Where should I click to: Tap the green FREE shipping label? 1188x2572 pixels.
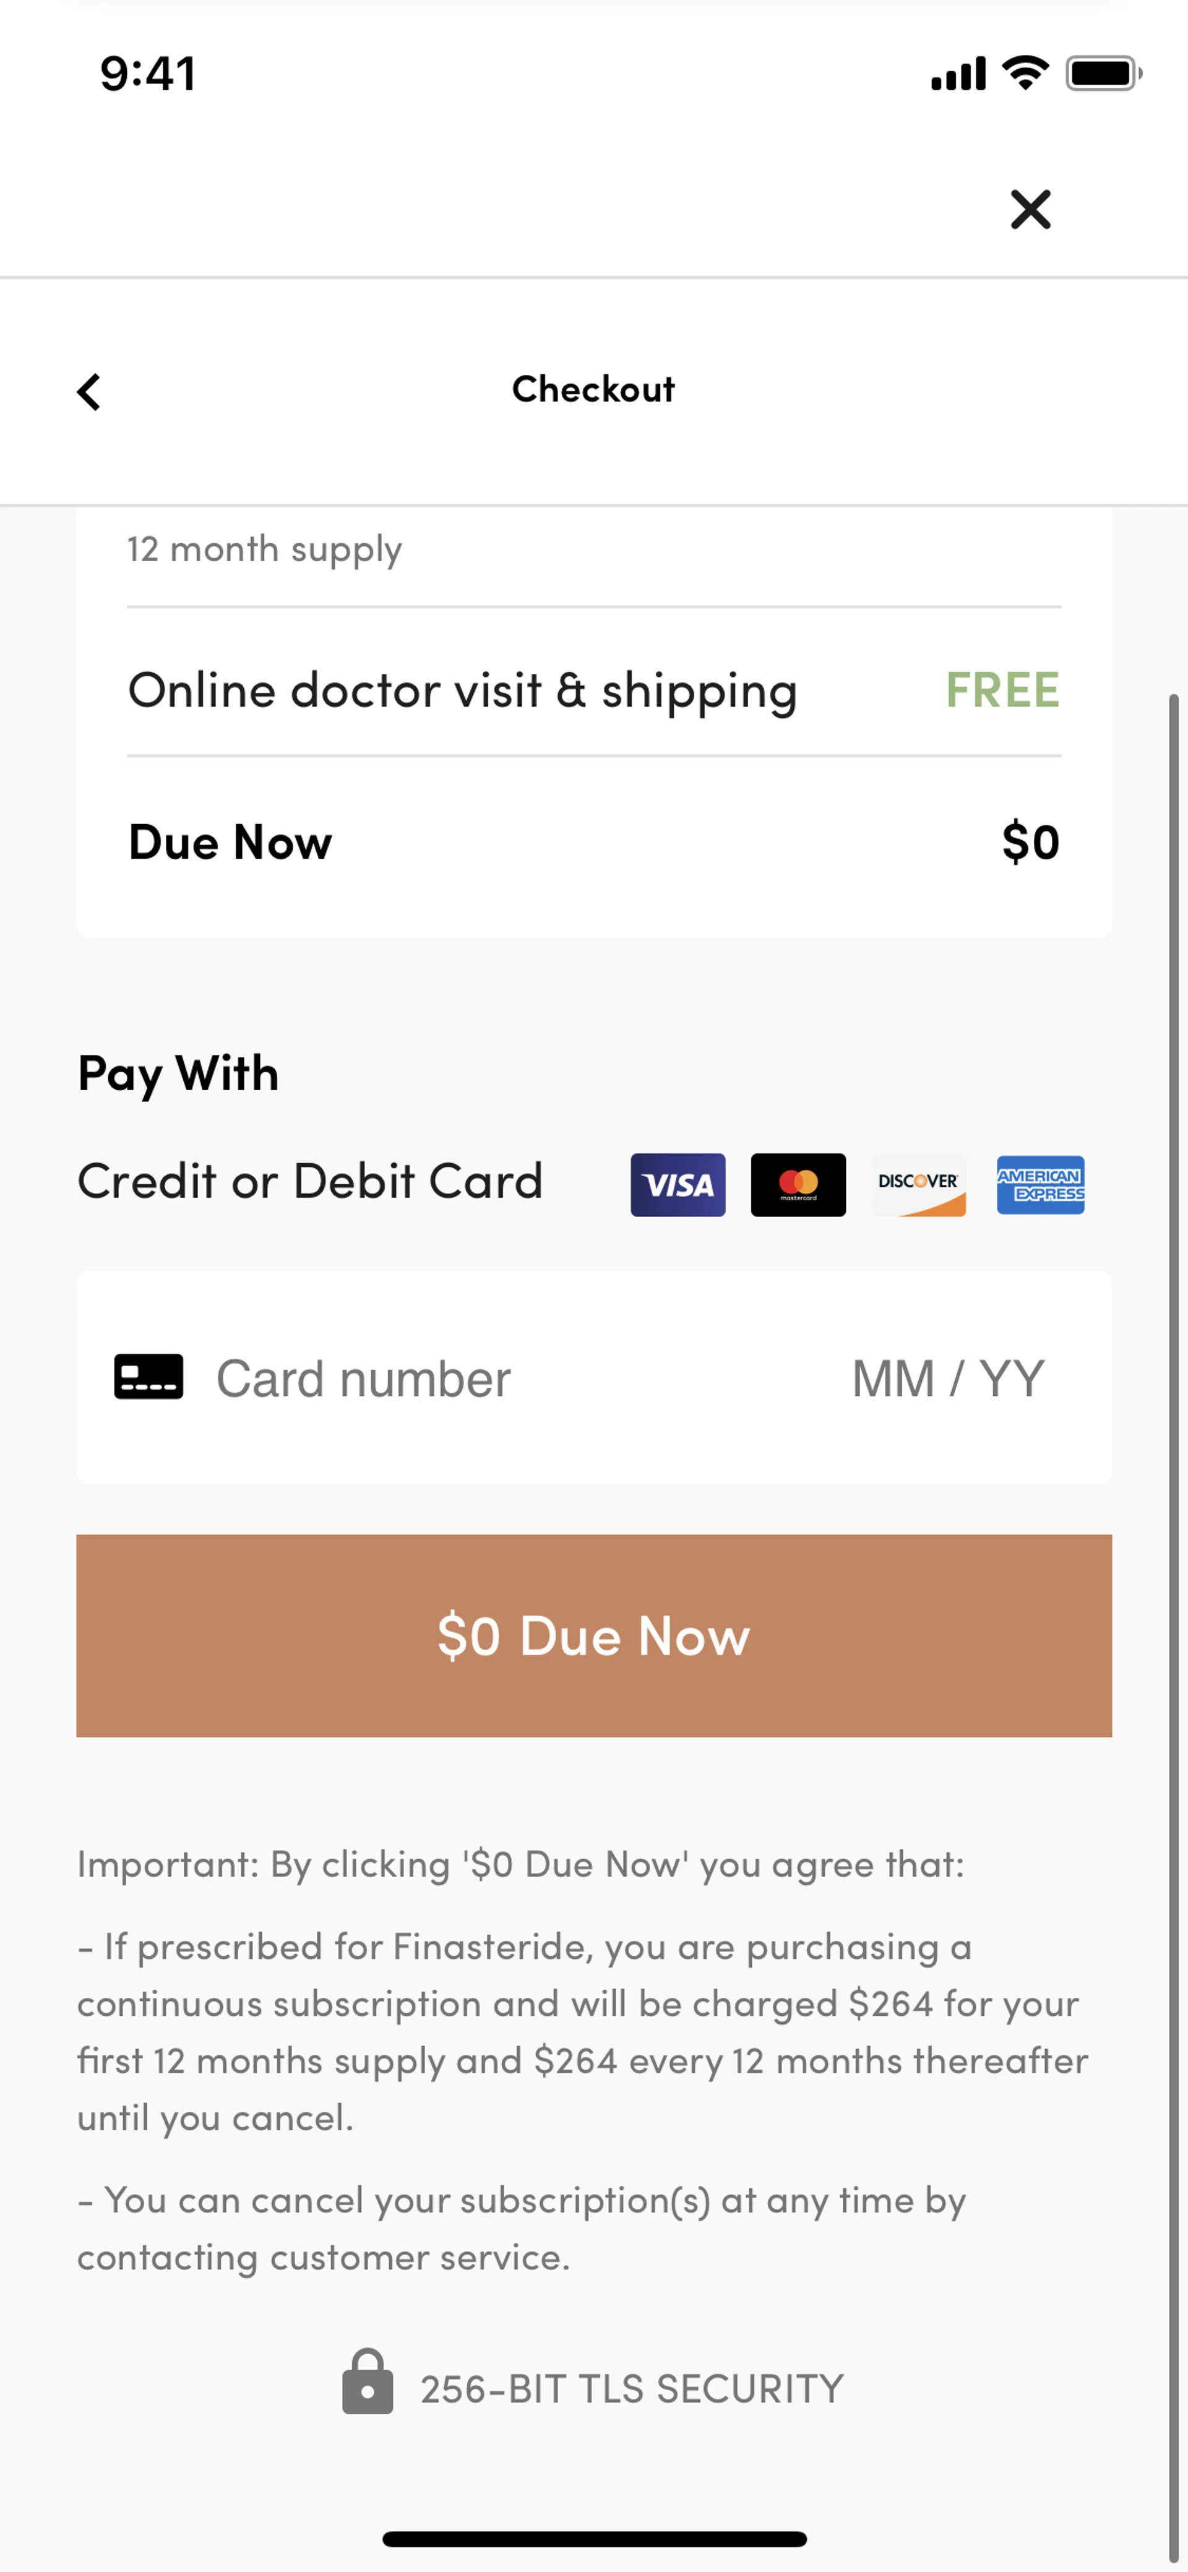click(x=1002, y=690)
